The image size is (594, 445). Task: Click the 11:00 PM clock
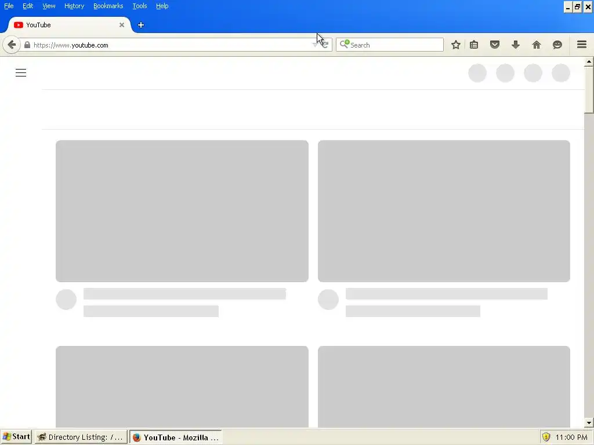point(571,437)
